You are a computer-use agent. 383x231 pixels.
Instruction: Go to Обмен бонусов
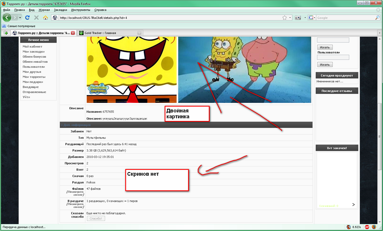[x=34, y=57]
